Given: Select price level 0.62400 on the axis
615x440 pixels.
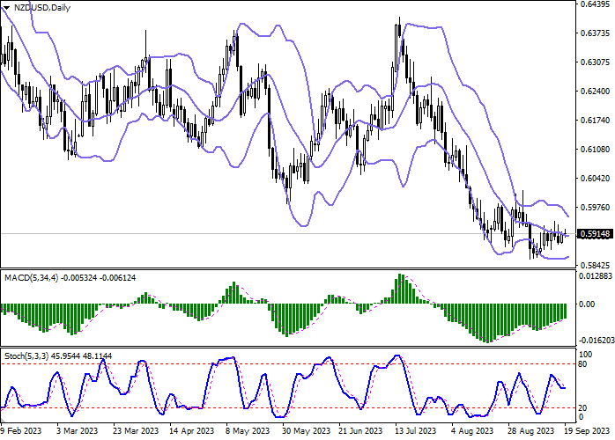Looking at the screenshot, I should [595, 91].
